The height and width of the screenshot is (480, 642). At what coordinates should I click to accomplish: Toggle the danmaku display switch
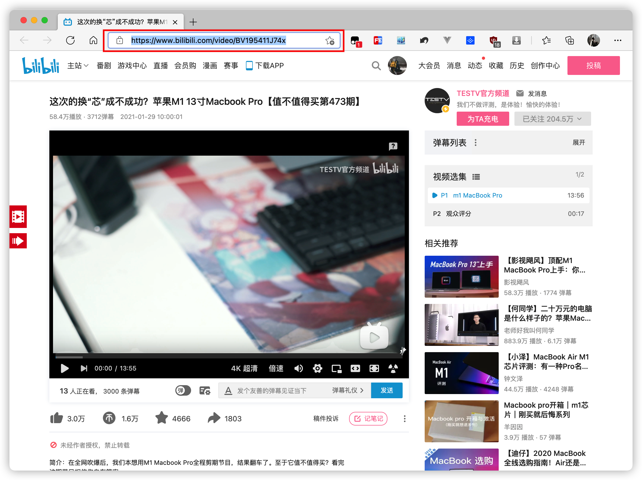coord(183,390)
